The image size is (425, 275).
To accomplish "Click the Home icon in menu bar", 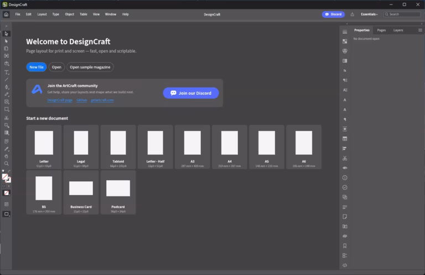I will (x=6, y=14).
